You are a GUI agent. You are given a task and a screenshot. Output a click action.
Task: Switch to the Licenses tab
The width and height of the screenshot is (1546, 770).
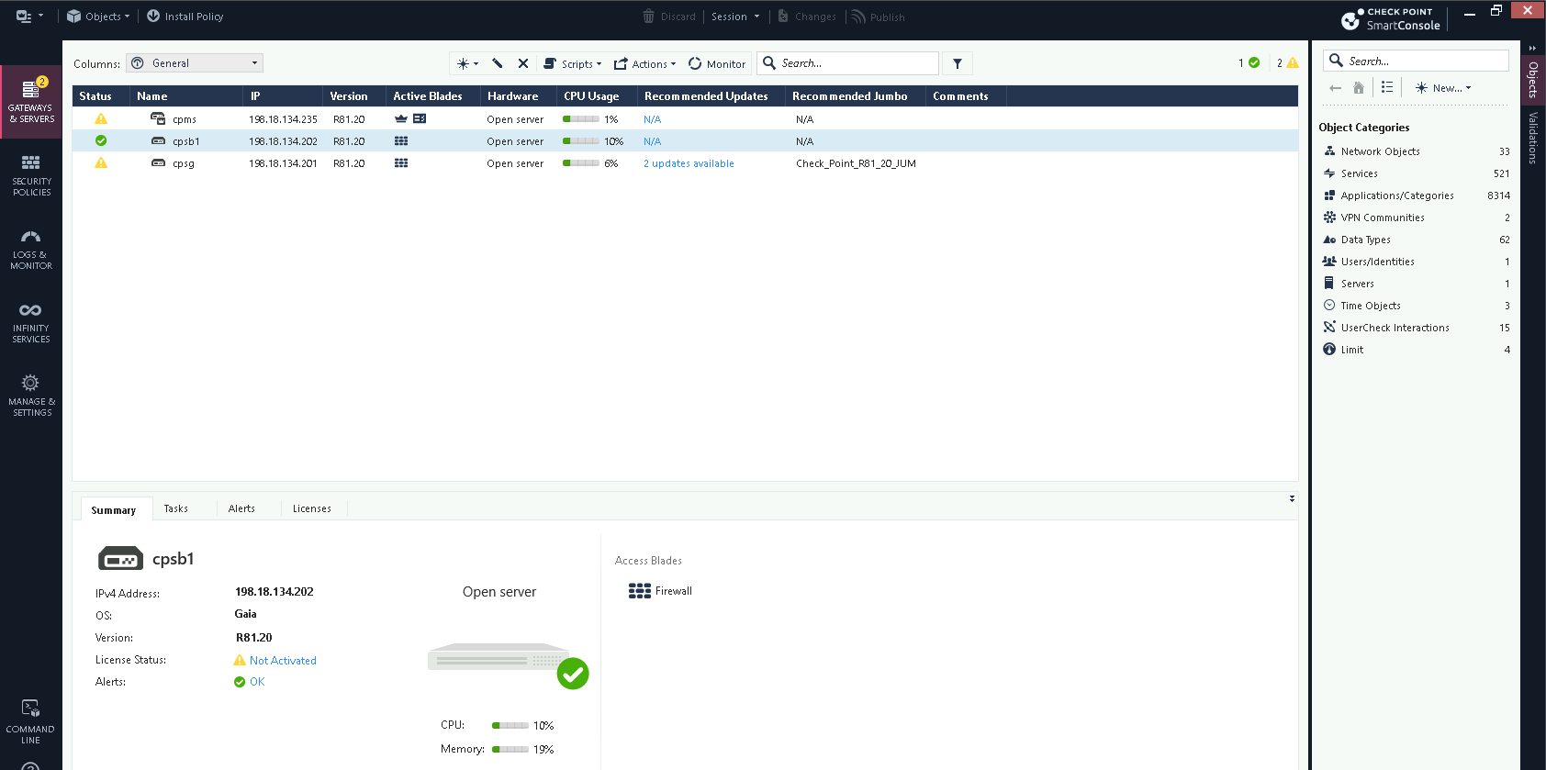tap(311, 508)
